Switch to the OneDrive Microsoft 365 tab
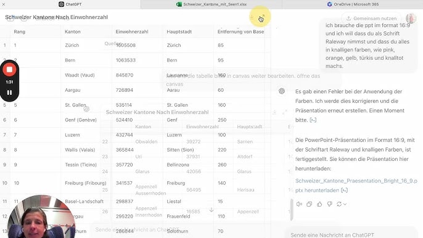The width and height of the screenshot is (423, 238). click(x=353, y=4)
